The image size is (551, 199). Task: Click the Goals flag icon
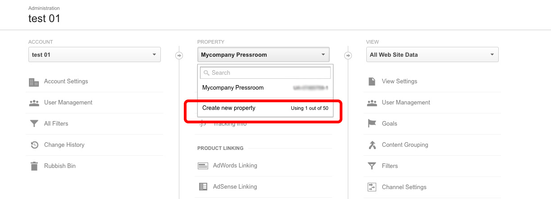point(372,123)
